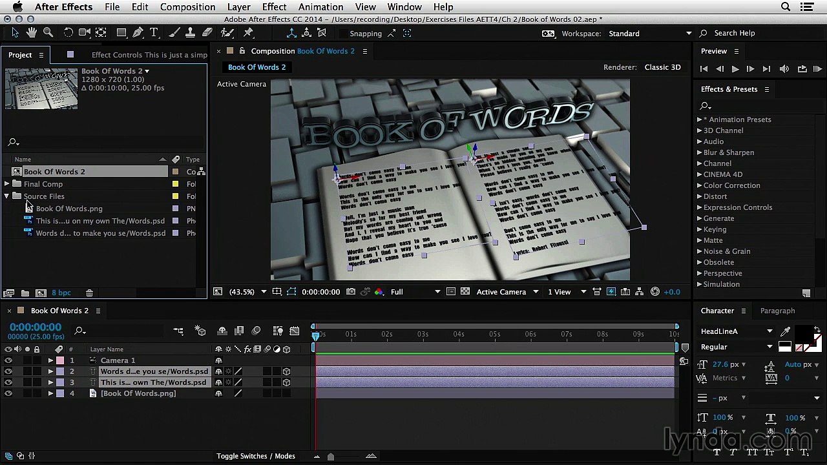Select the Horizontal Type tool
This screenshot has width=827, height=465.
[154, 32]
